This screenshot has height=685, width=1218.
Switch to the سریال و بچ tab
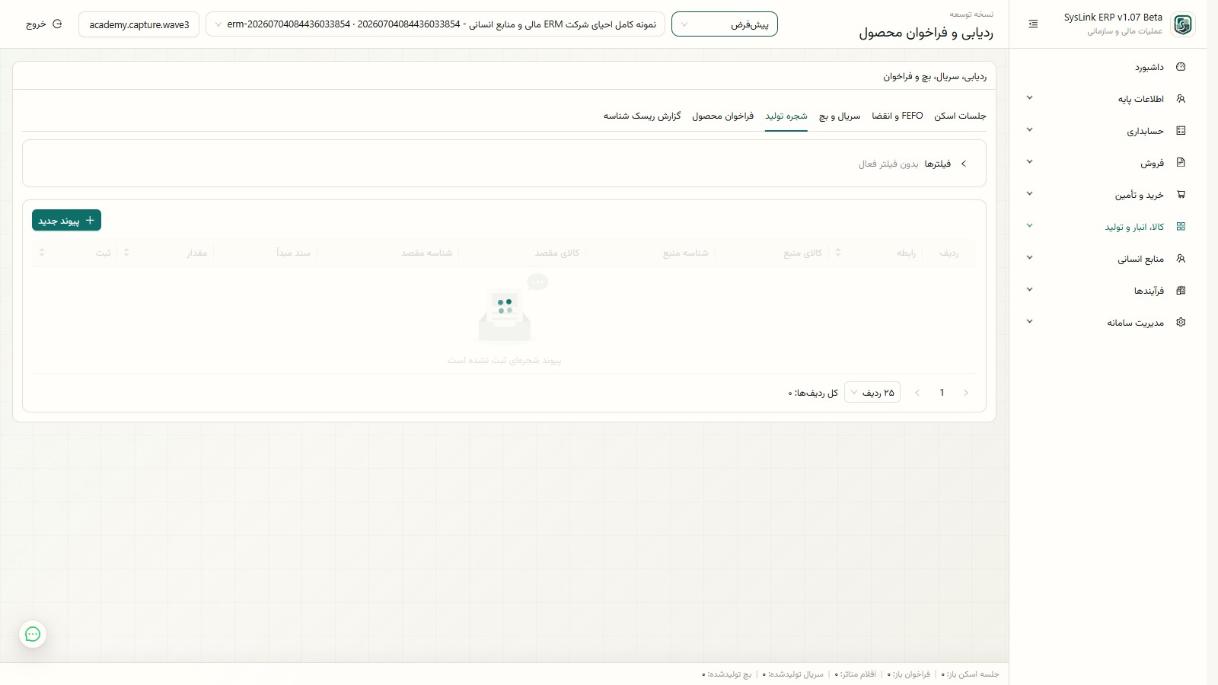840,116
